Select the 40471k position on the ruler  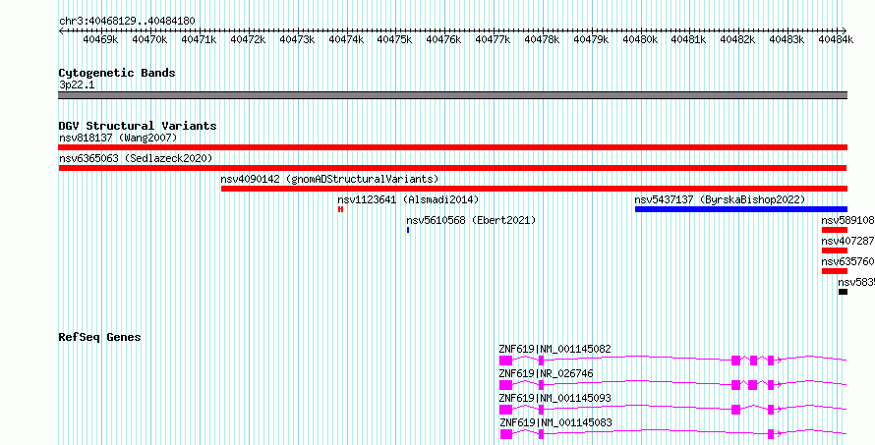click(199, 39)
